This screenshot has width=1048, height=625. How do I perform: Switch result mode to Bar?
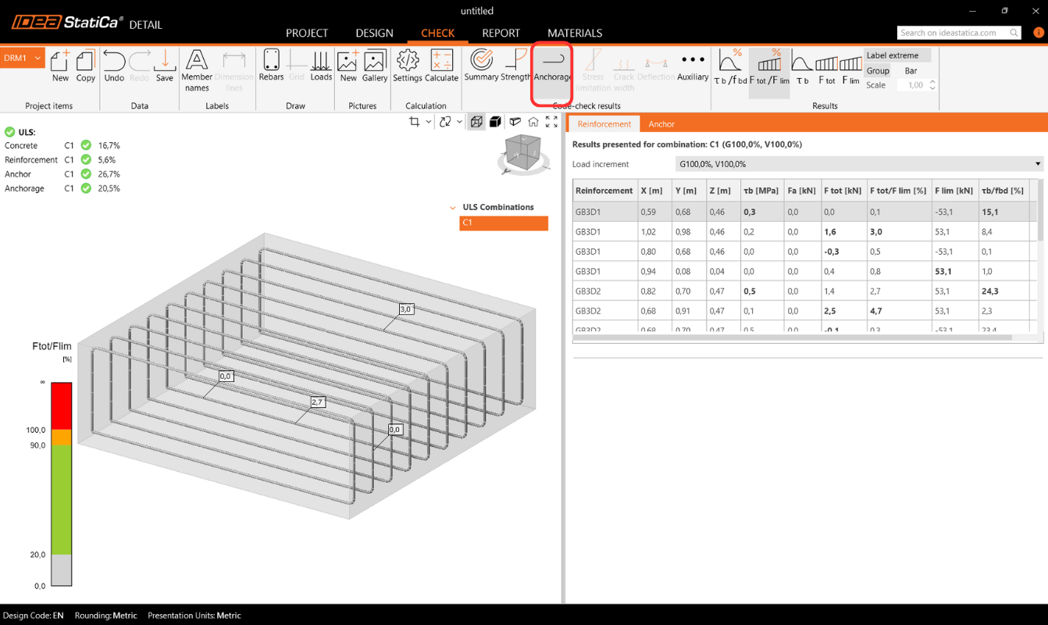(x=911, y=70)
